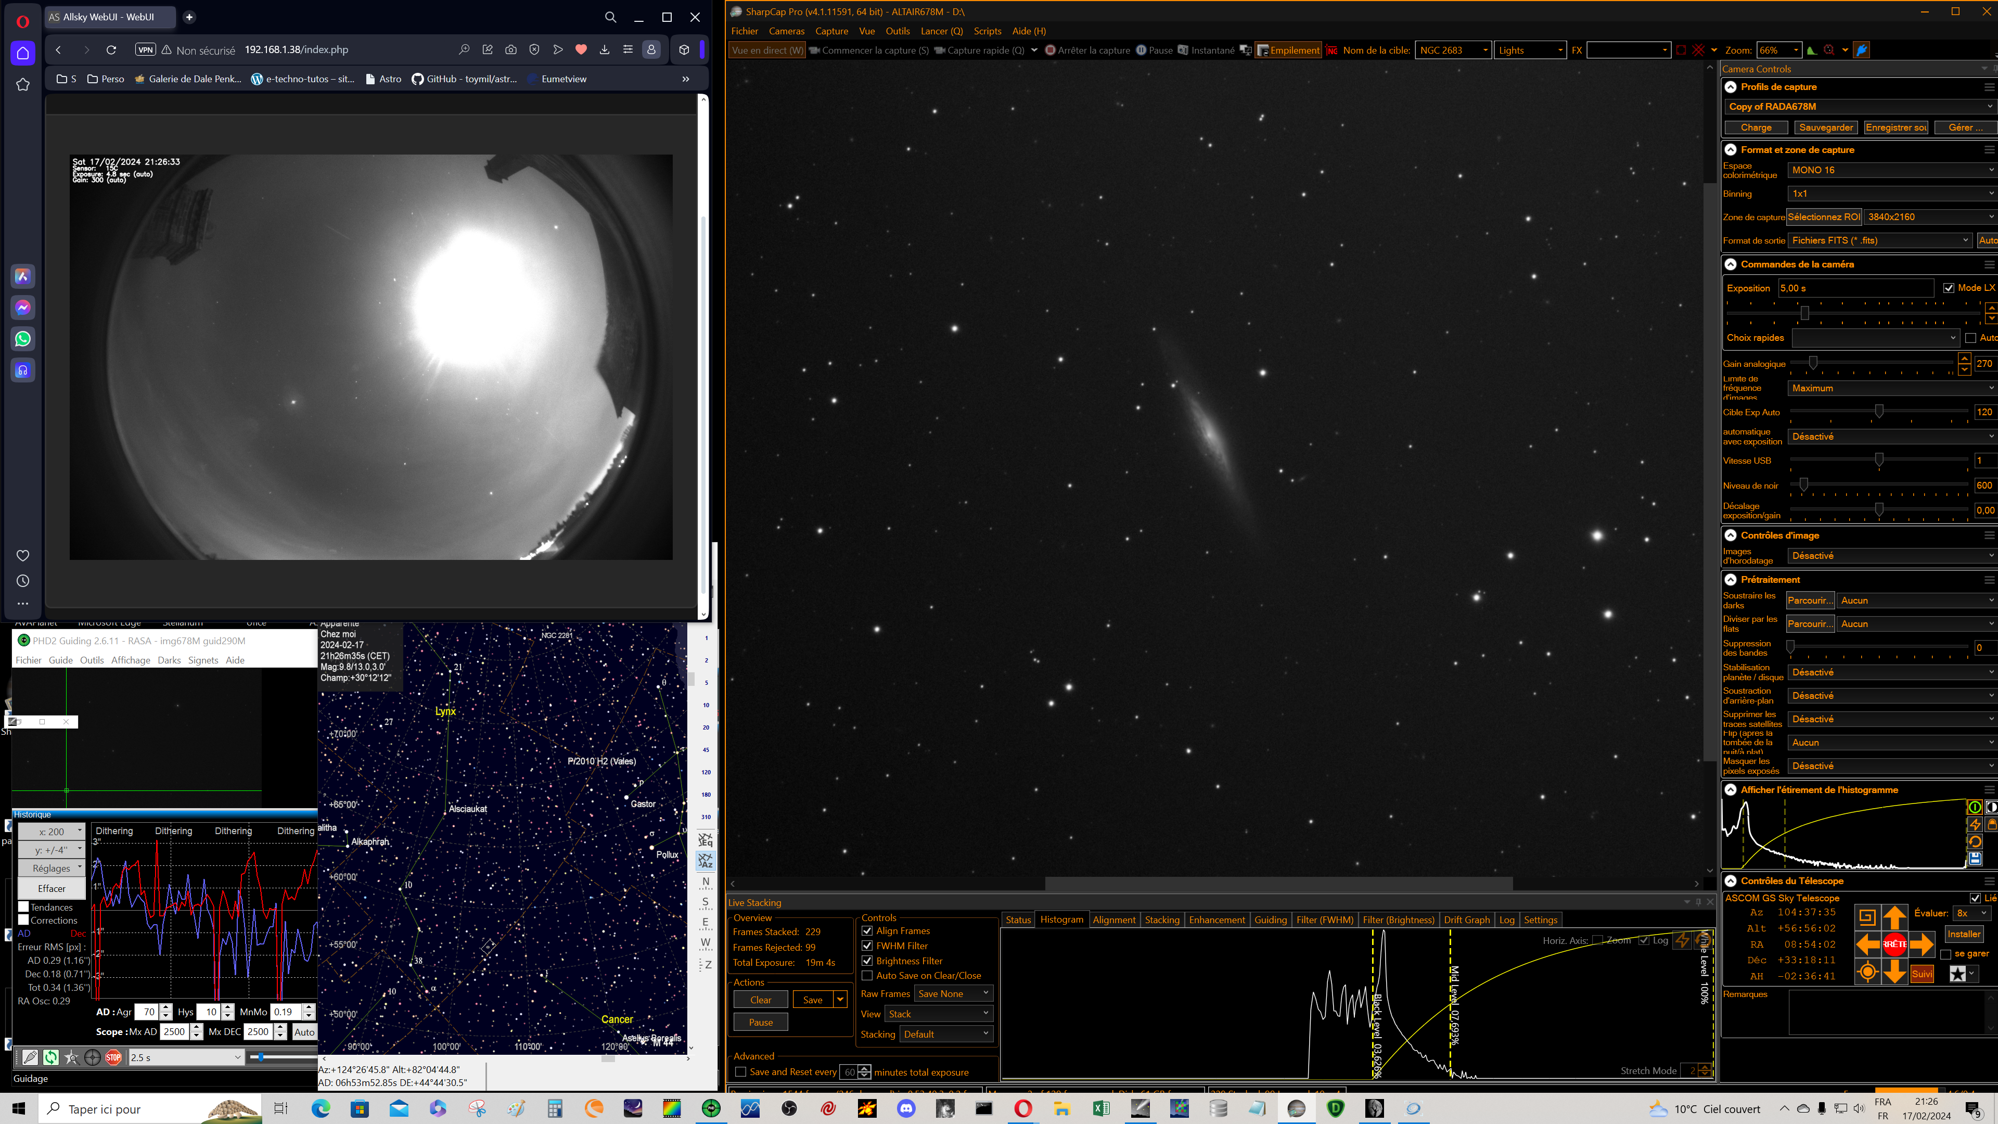1998x1124 pixels.
Task: Click telescope spiral search icon
Action: click(1867, 917)
